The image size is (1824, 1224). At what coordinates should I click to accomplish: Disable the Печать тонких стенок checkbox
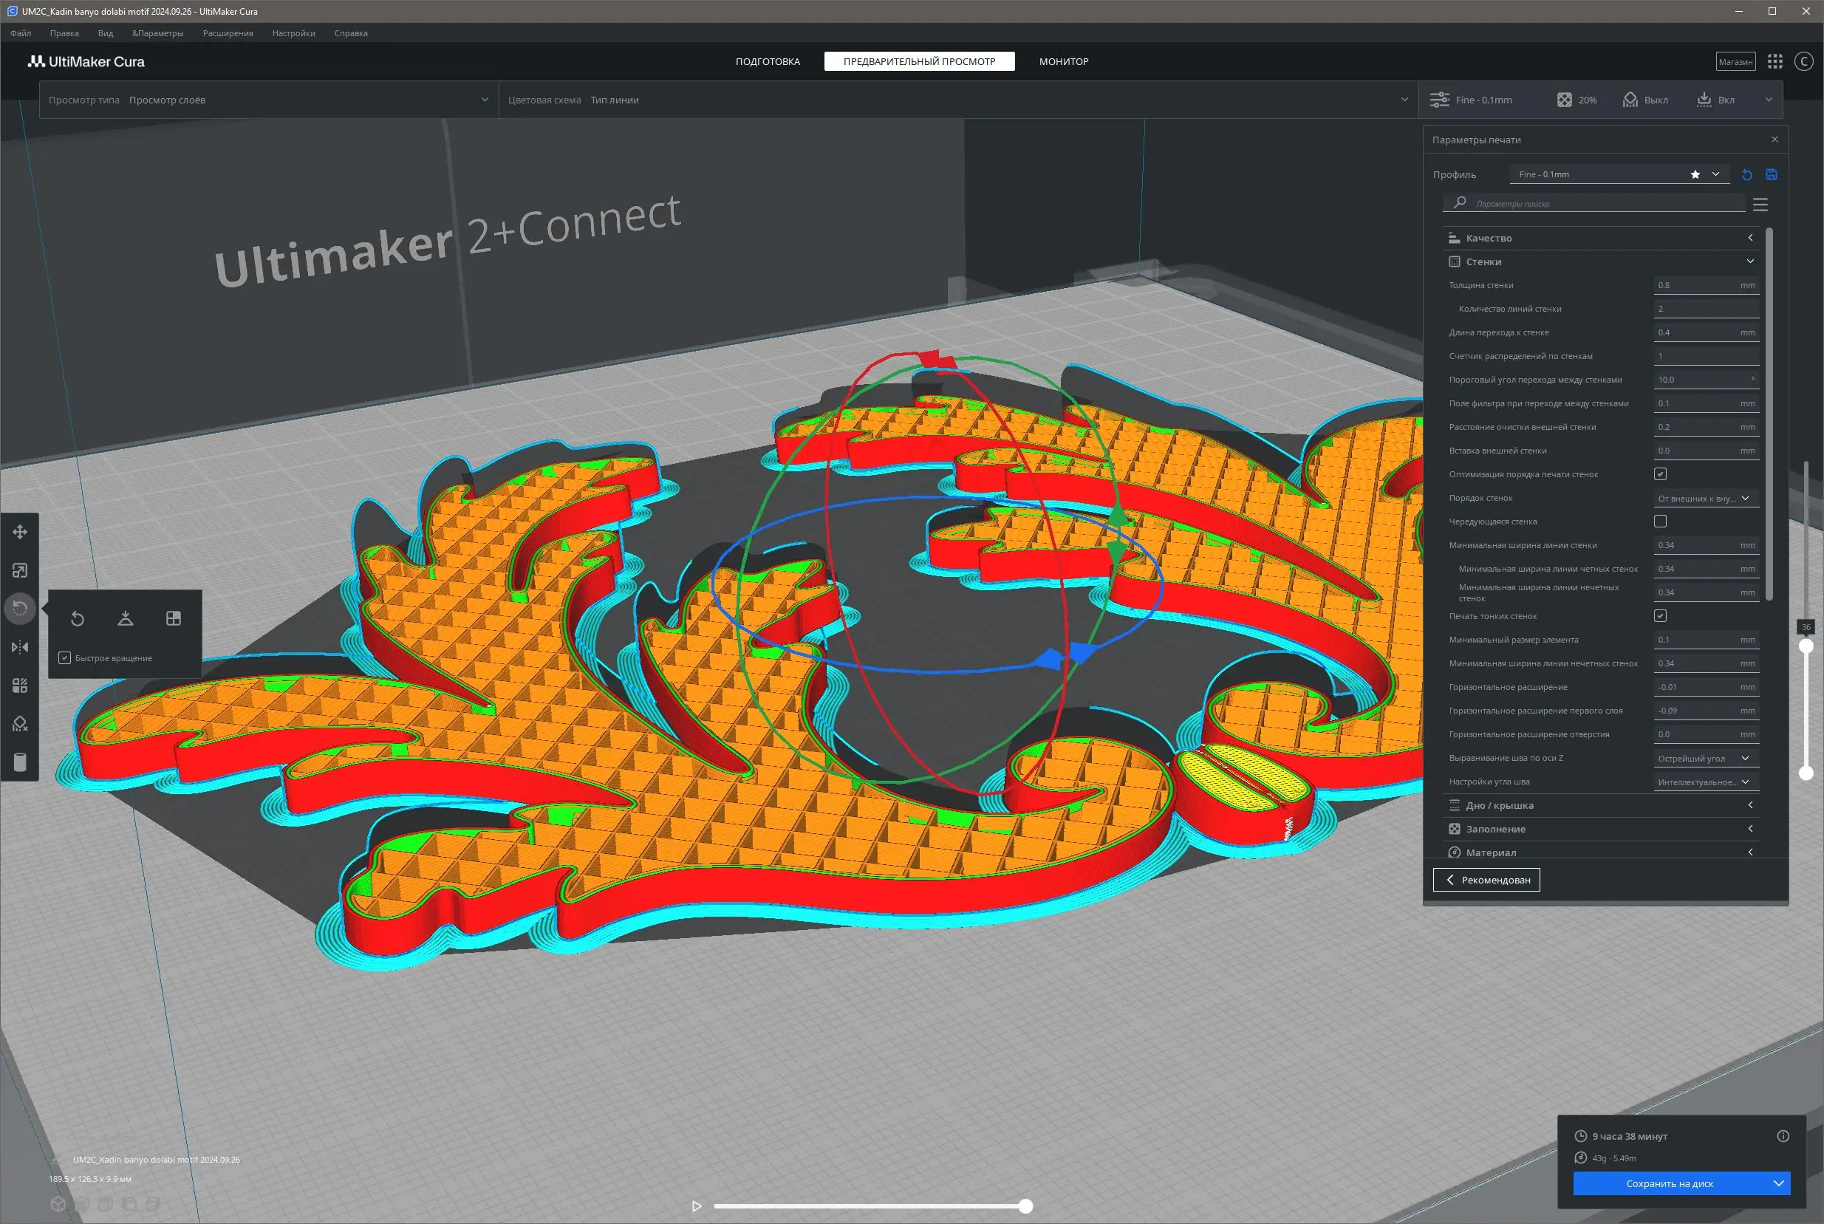click(1660, 616)
